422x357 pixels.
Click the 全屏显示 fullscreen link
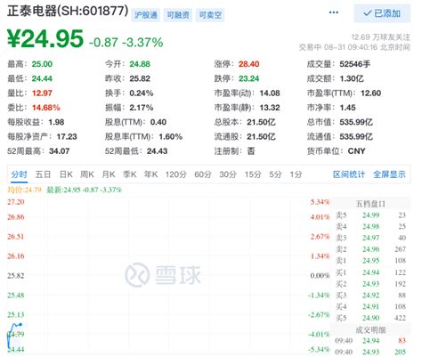[x=389, y=174]
